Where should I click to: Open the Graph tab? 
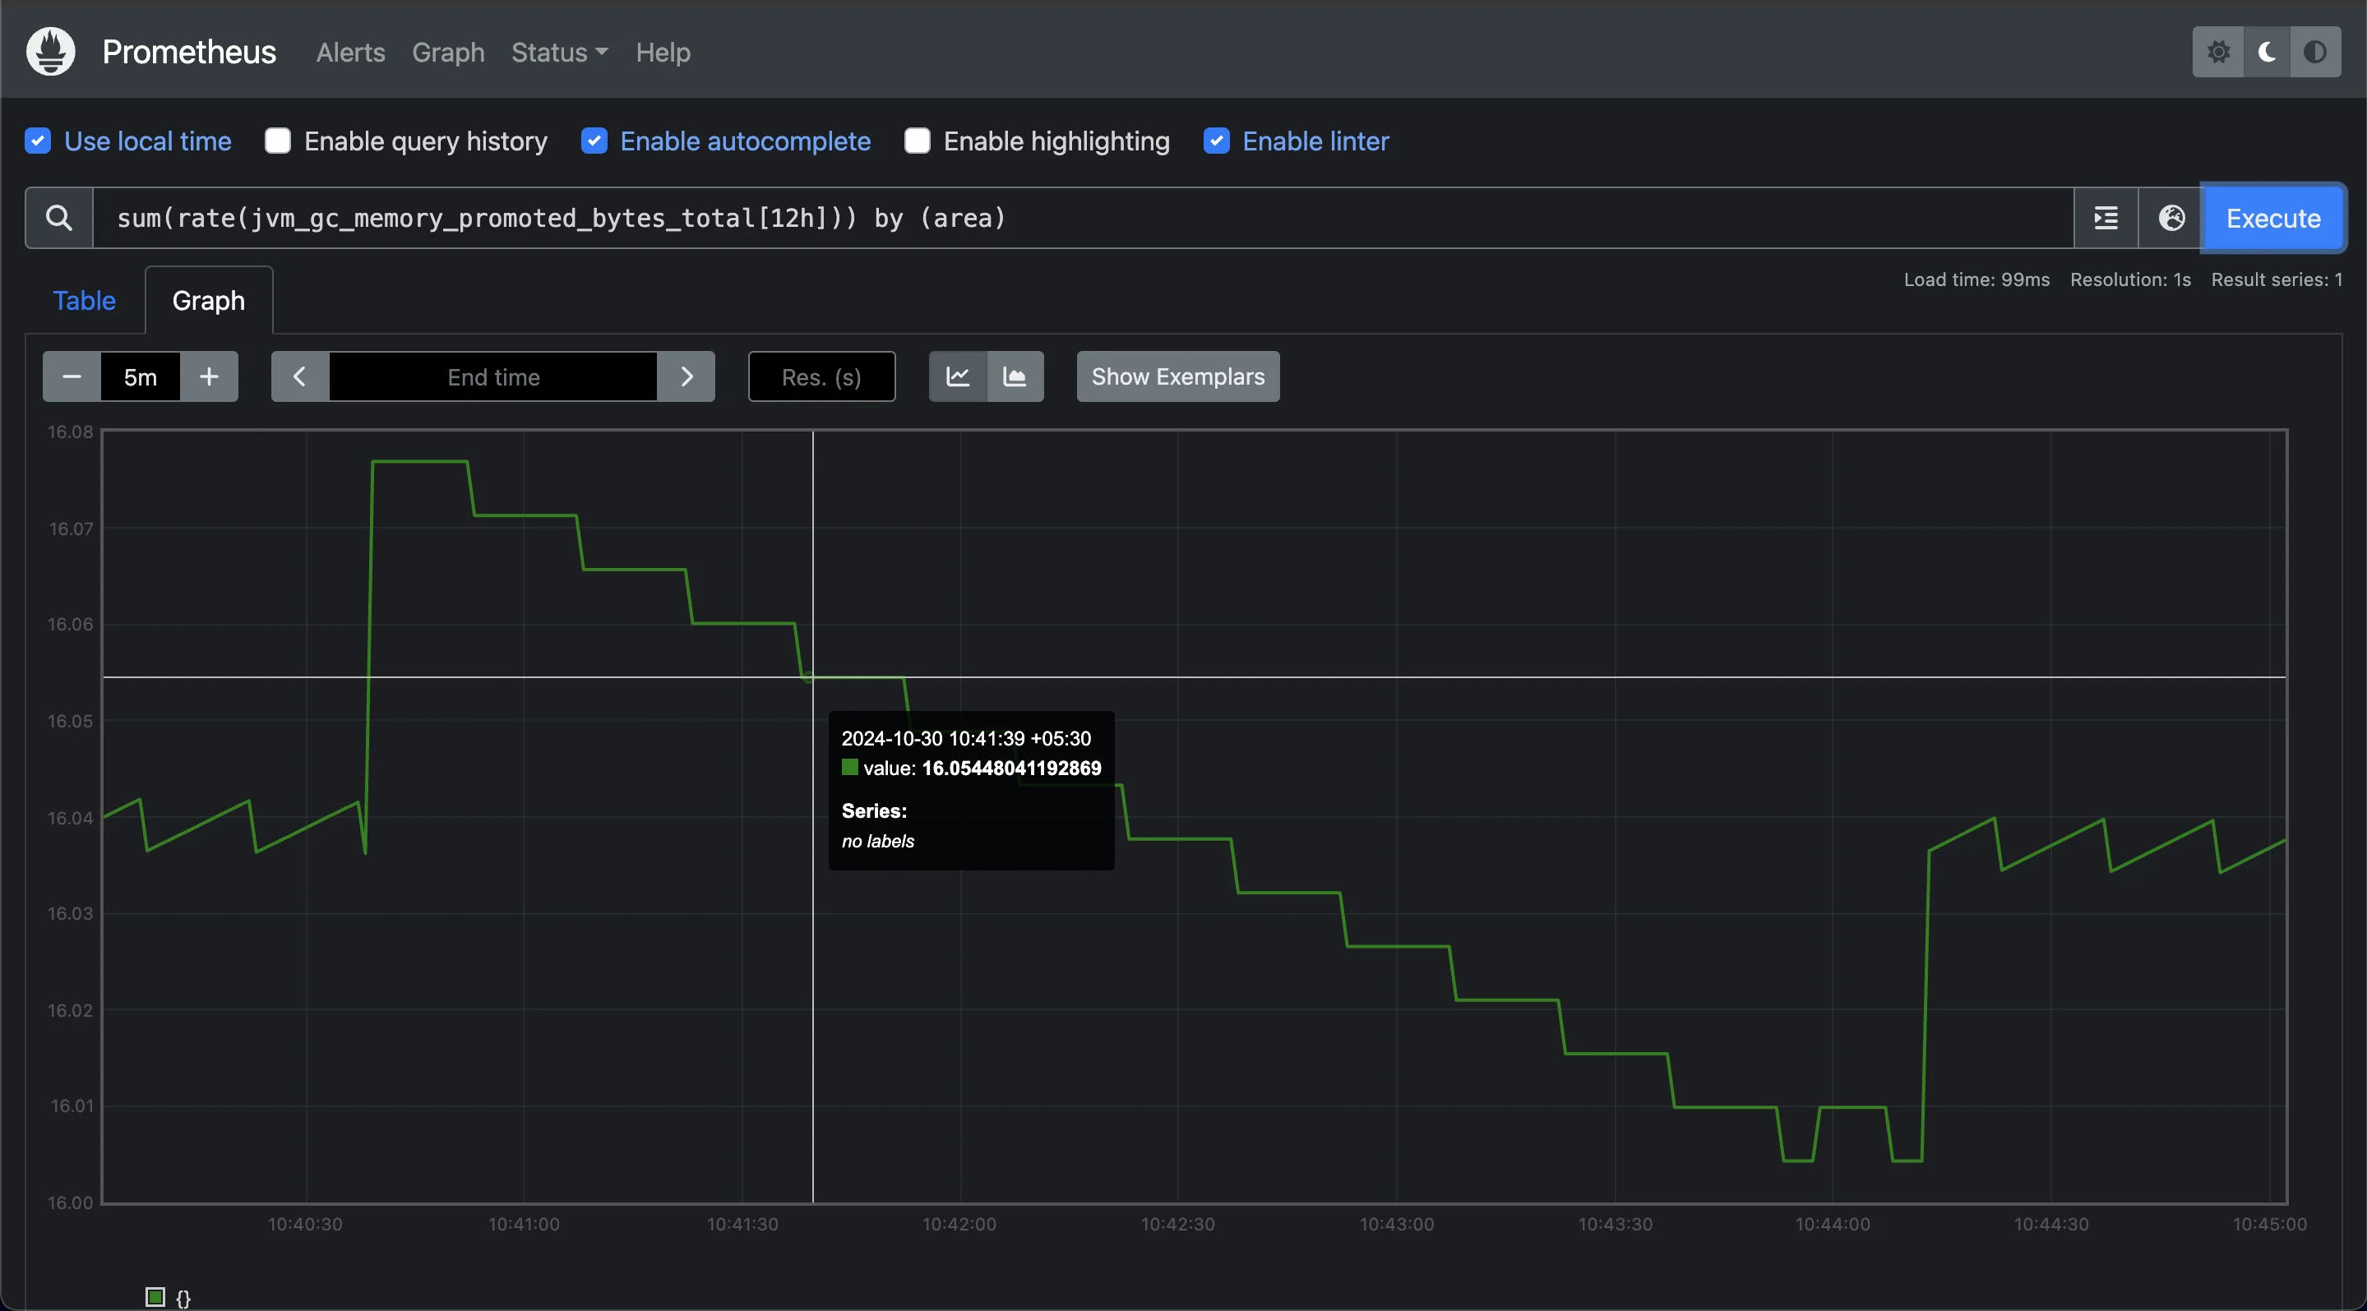[208, 298]
